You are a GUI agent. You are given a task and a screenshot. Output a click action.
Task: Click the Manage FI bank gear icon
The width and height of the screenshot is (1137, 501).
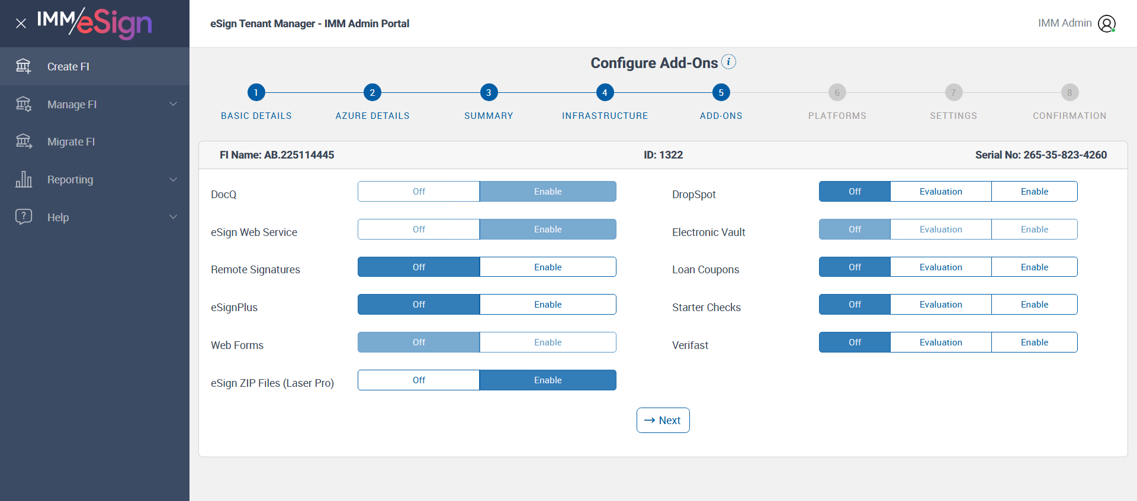[x=24, y=104]
